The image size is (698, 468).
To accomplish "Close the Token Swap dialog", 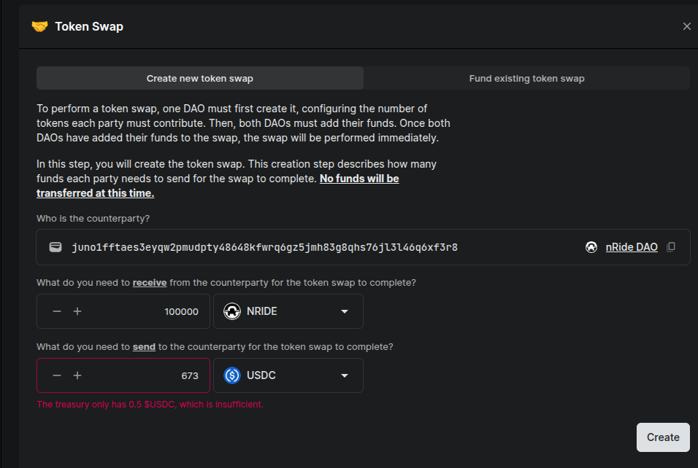I will [687, 27].
